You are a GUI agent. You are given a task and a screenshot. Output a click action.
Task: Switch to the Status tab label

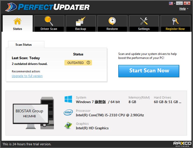[18, 29]
